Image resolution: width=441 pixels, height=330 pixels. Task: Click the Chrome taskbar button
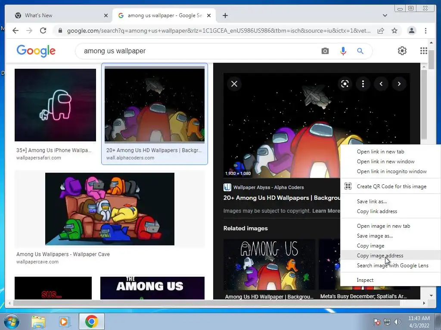point(92,321)
